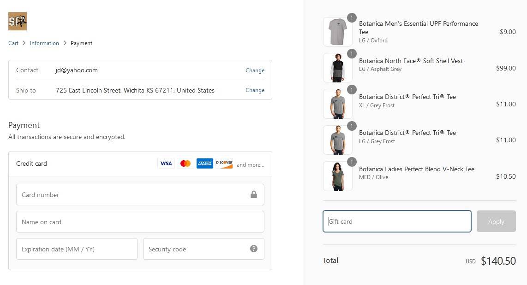Click 'Botanica Ladies Perfect Blend V-Neck Tee' title
Image resolution: width=527 pixels, height=285 pixels.
[417, 169]
